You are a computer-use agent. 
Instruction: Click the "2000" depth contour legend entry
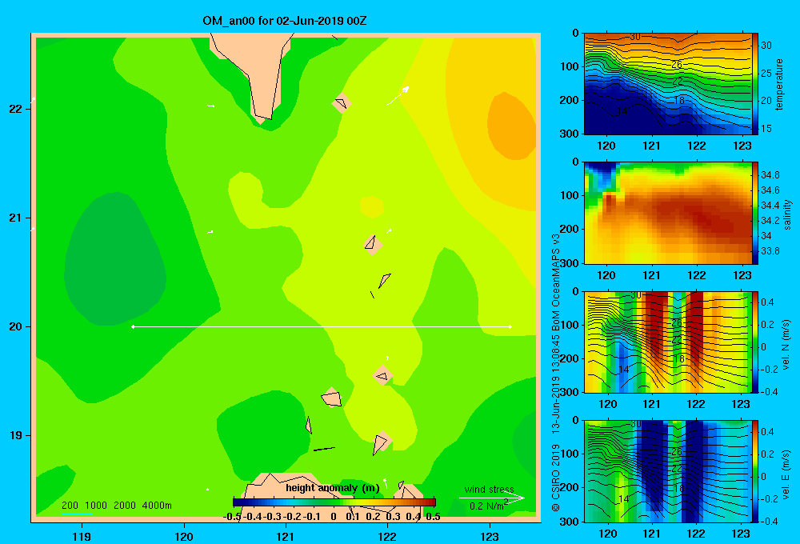point(125,506)
